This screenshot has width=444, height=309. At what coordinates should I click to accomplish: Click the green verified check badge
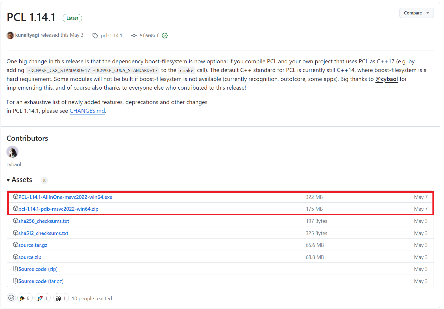(165, 36)
